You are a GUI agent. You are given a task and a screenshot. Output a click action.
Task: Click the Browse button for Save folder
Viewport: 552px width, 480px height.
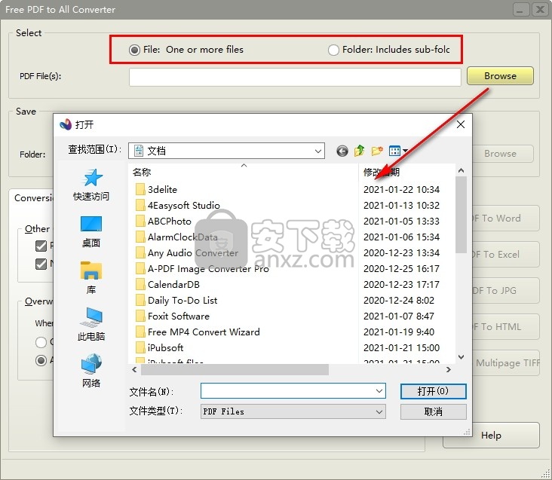click(503, 154)
